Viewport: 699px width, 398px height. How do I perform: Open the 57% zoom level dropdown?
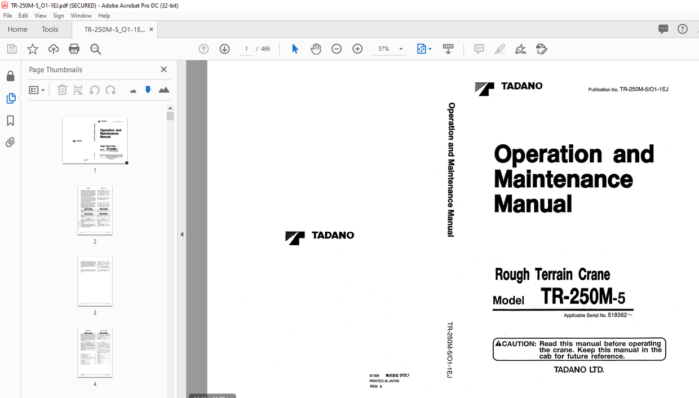(401, 49)
